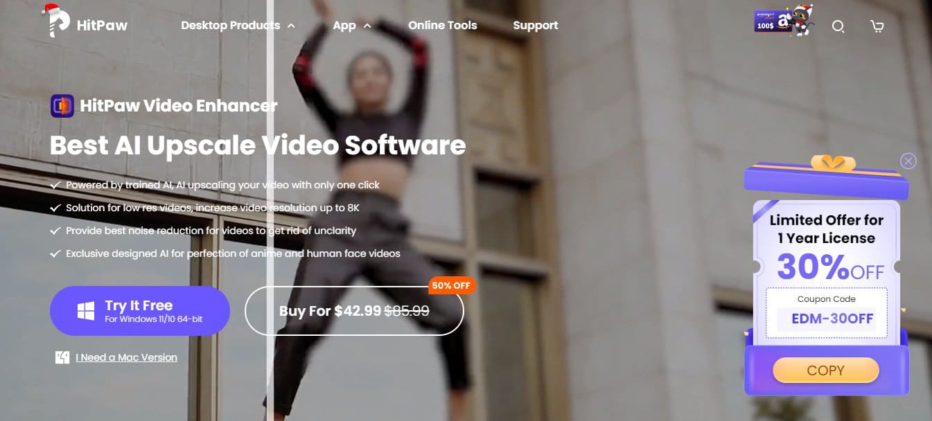Image resolution: width=932 pixels, height=421 pixels.
Task: Click the 'Limited Offer for 1 Year License' text
Action: click(826, 229)
